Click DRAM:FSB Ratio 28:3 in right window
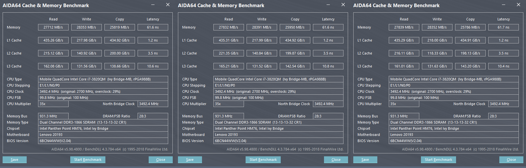Viewport: 526px width, 168px height. 504,116
